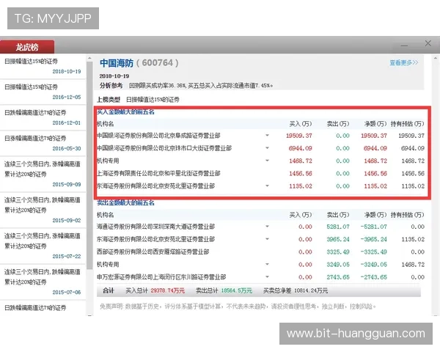Click 买入(万) header in top-buyers table
440x352 pixels.
(301, 124)
